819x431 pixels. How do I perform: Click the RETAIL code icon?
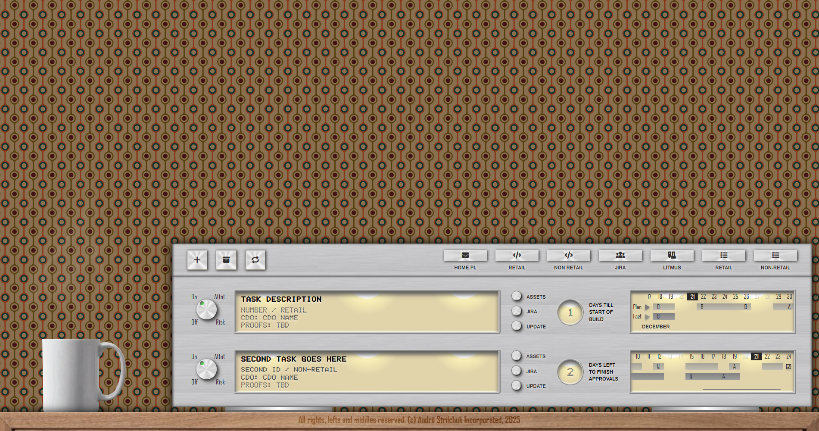517,255
